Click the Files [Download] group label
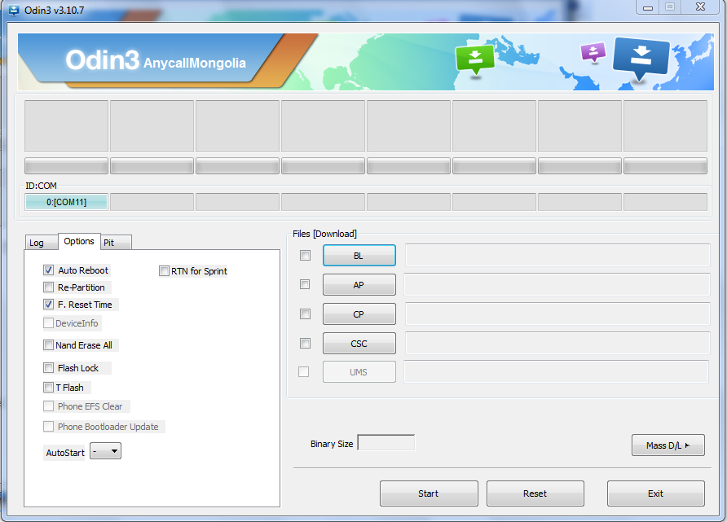The width and height of the screenshot is (727, 522). point(324,234)
